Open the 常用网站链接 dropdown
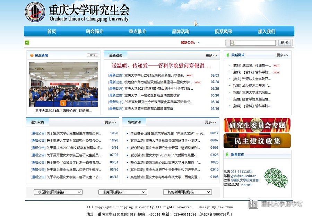 click(123, 192)
